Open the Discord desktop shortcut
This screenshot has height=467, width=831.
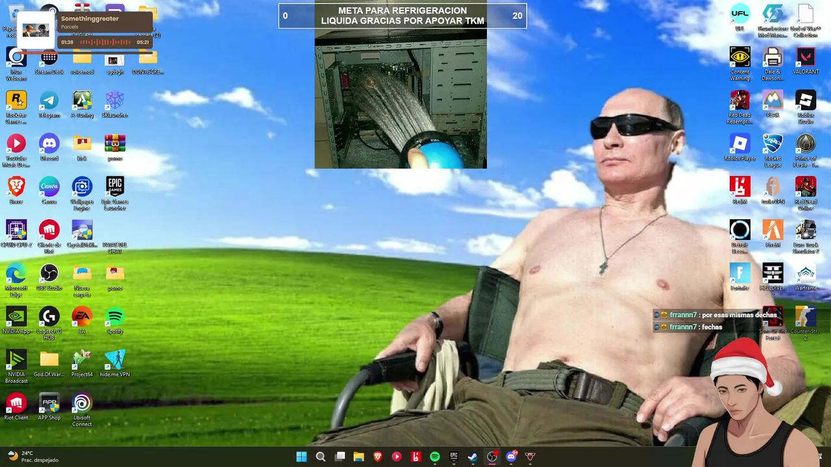pos(49,148)
